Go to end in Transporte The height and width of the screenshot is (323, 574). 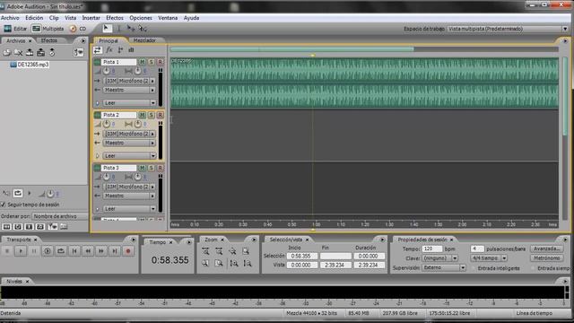click(115, 251)
